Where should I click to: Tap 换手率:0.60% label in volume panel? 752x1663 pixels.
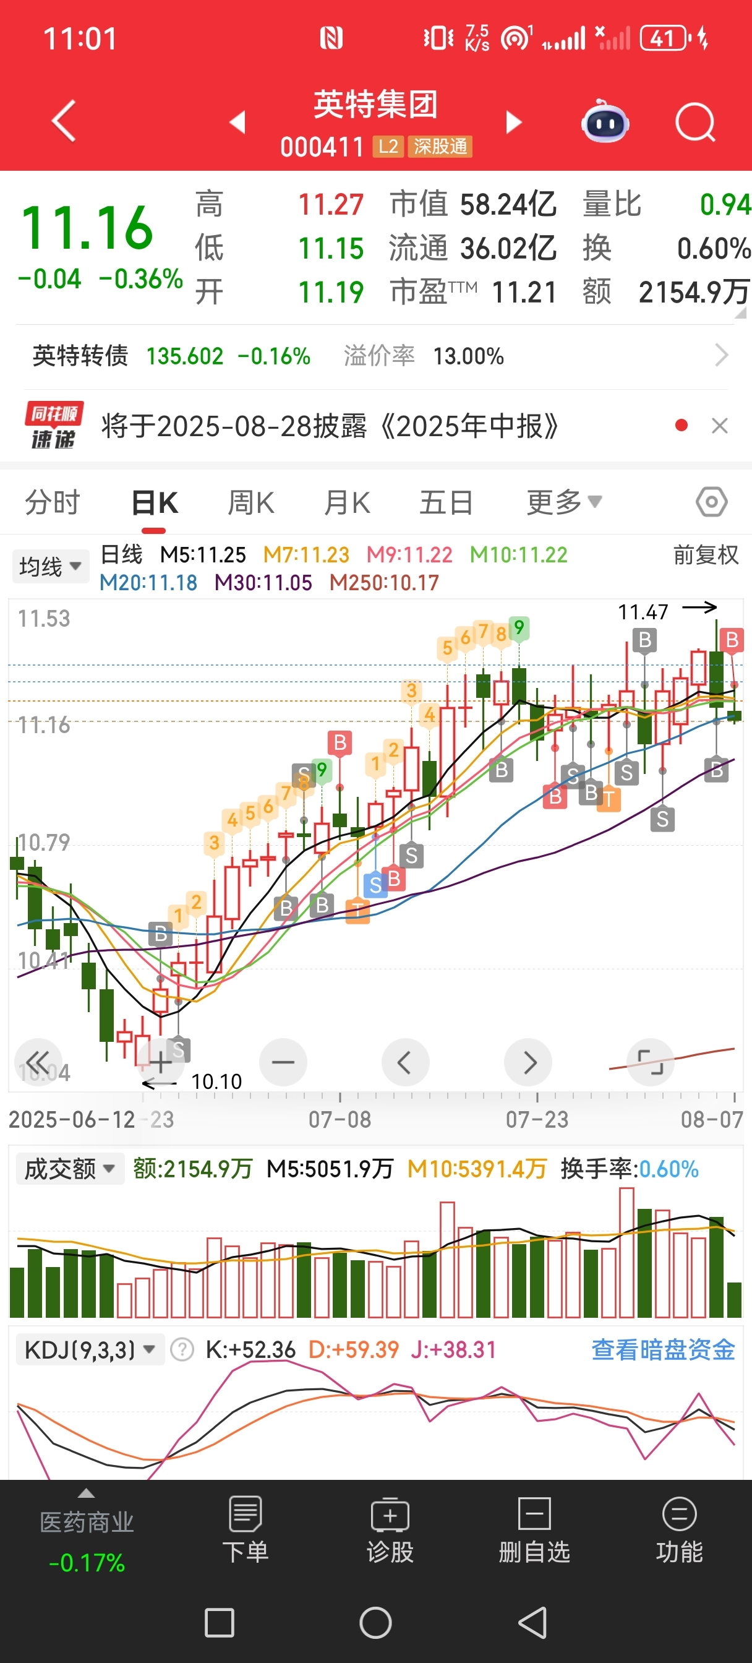(x=630, y=1169)
